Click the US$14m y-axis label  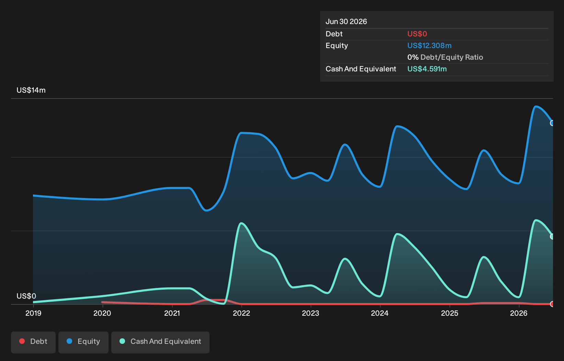[31, 90]
